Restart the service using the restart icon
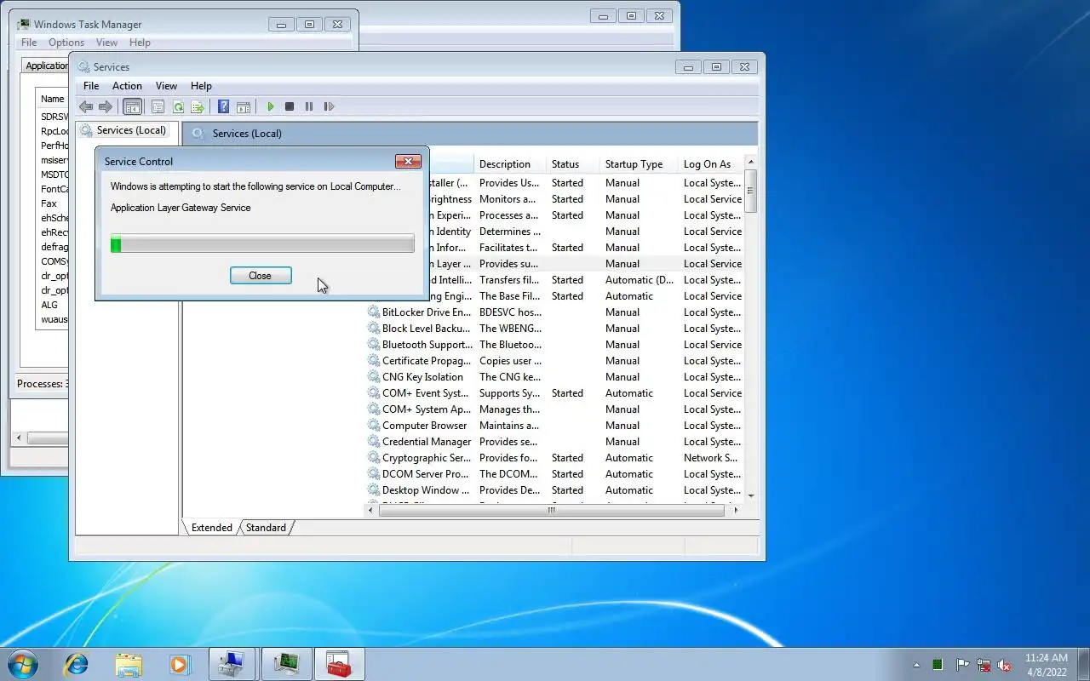1090x681 pixels. [x=329, y=106]
